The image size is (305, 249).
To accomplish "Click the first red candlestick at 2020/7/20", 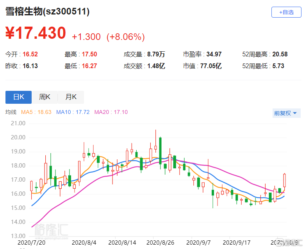I will coord(32,186).
